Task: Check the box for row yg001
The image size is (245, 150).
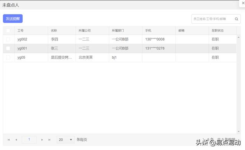Action: [x=8, y=48]
